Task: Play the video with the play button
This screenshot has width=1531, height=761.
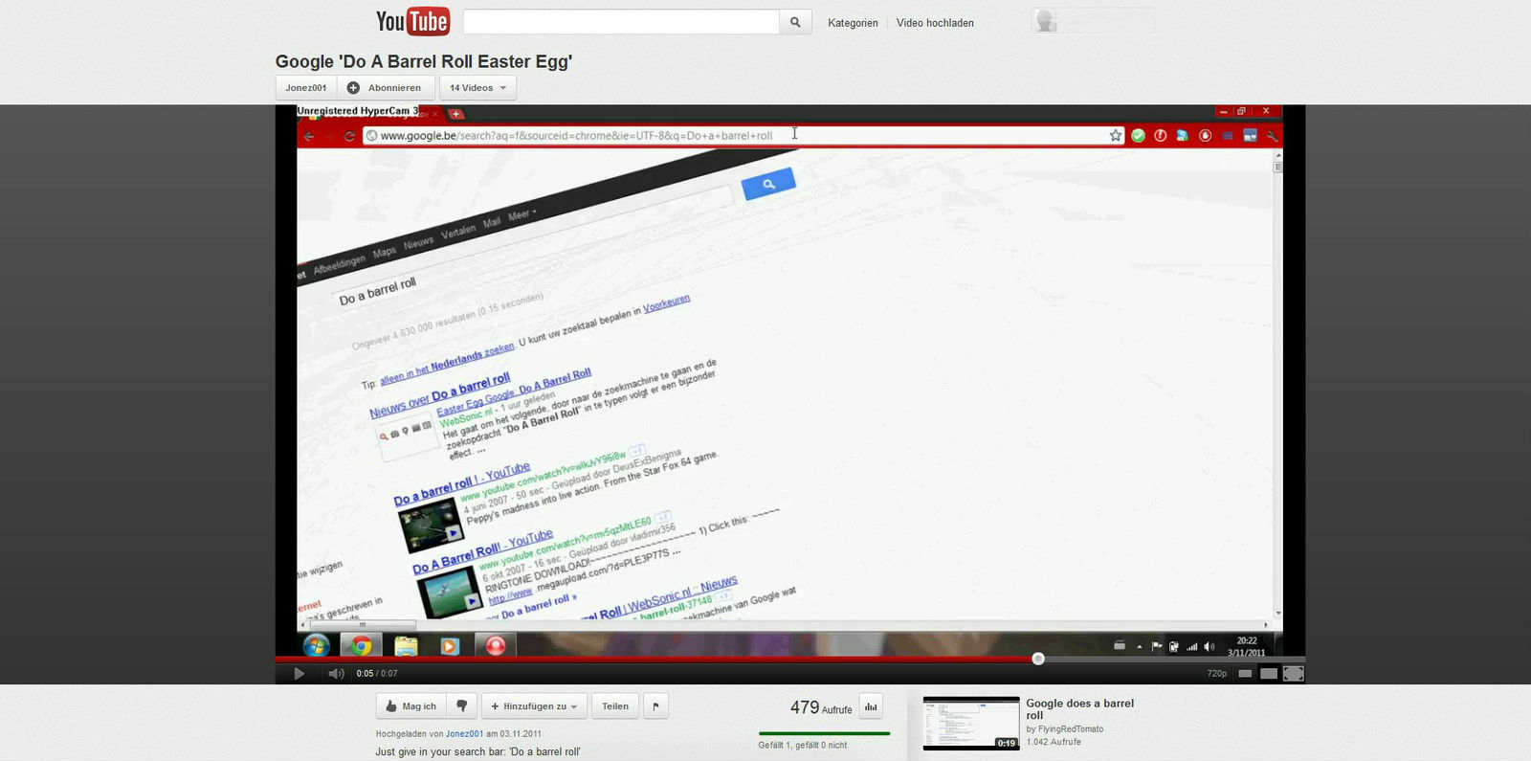Action: click(299, 674)
